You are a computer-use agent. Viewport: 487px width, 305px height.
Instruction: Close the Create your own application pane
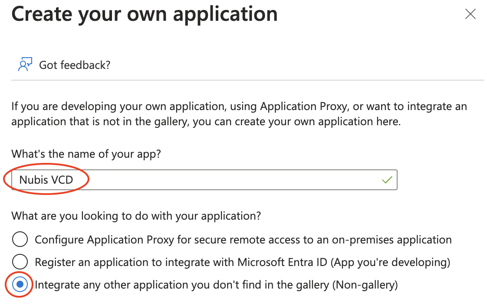471,14
